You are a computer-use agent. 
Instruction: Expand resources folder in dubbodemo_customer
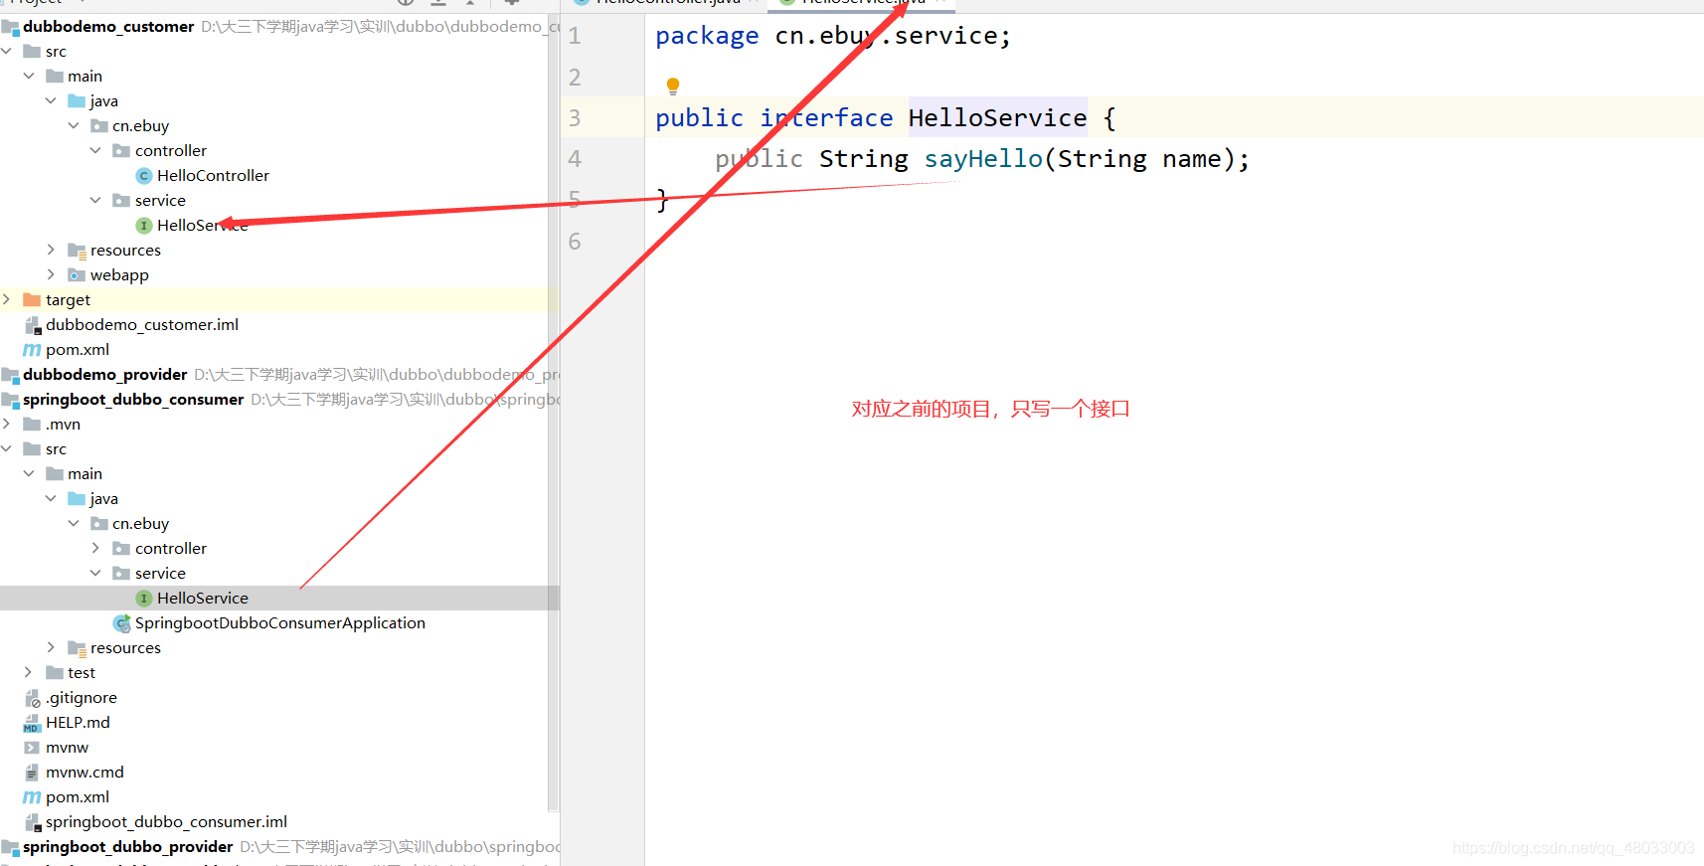coord(51,250)
